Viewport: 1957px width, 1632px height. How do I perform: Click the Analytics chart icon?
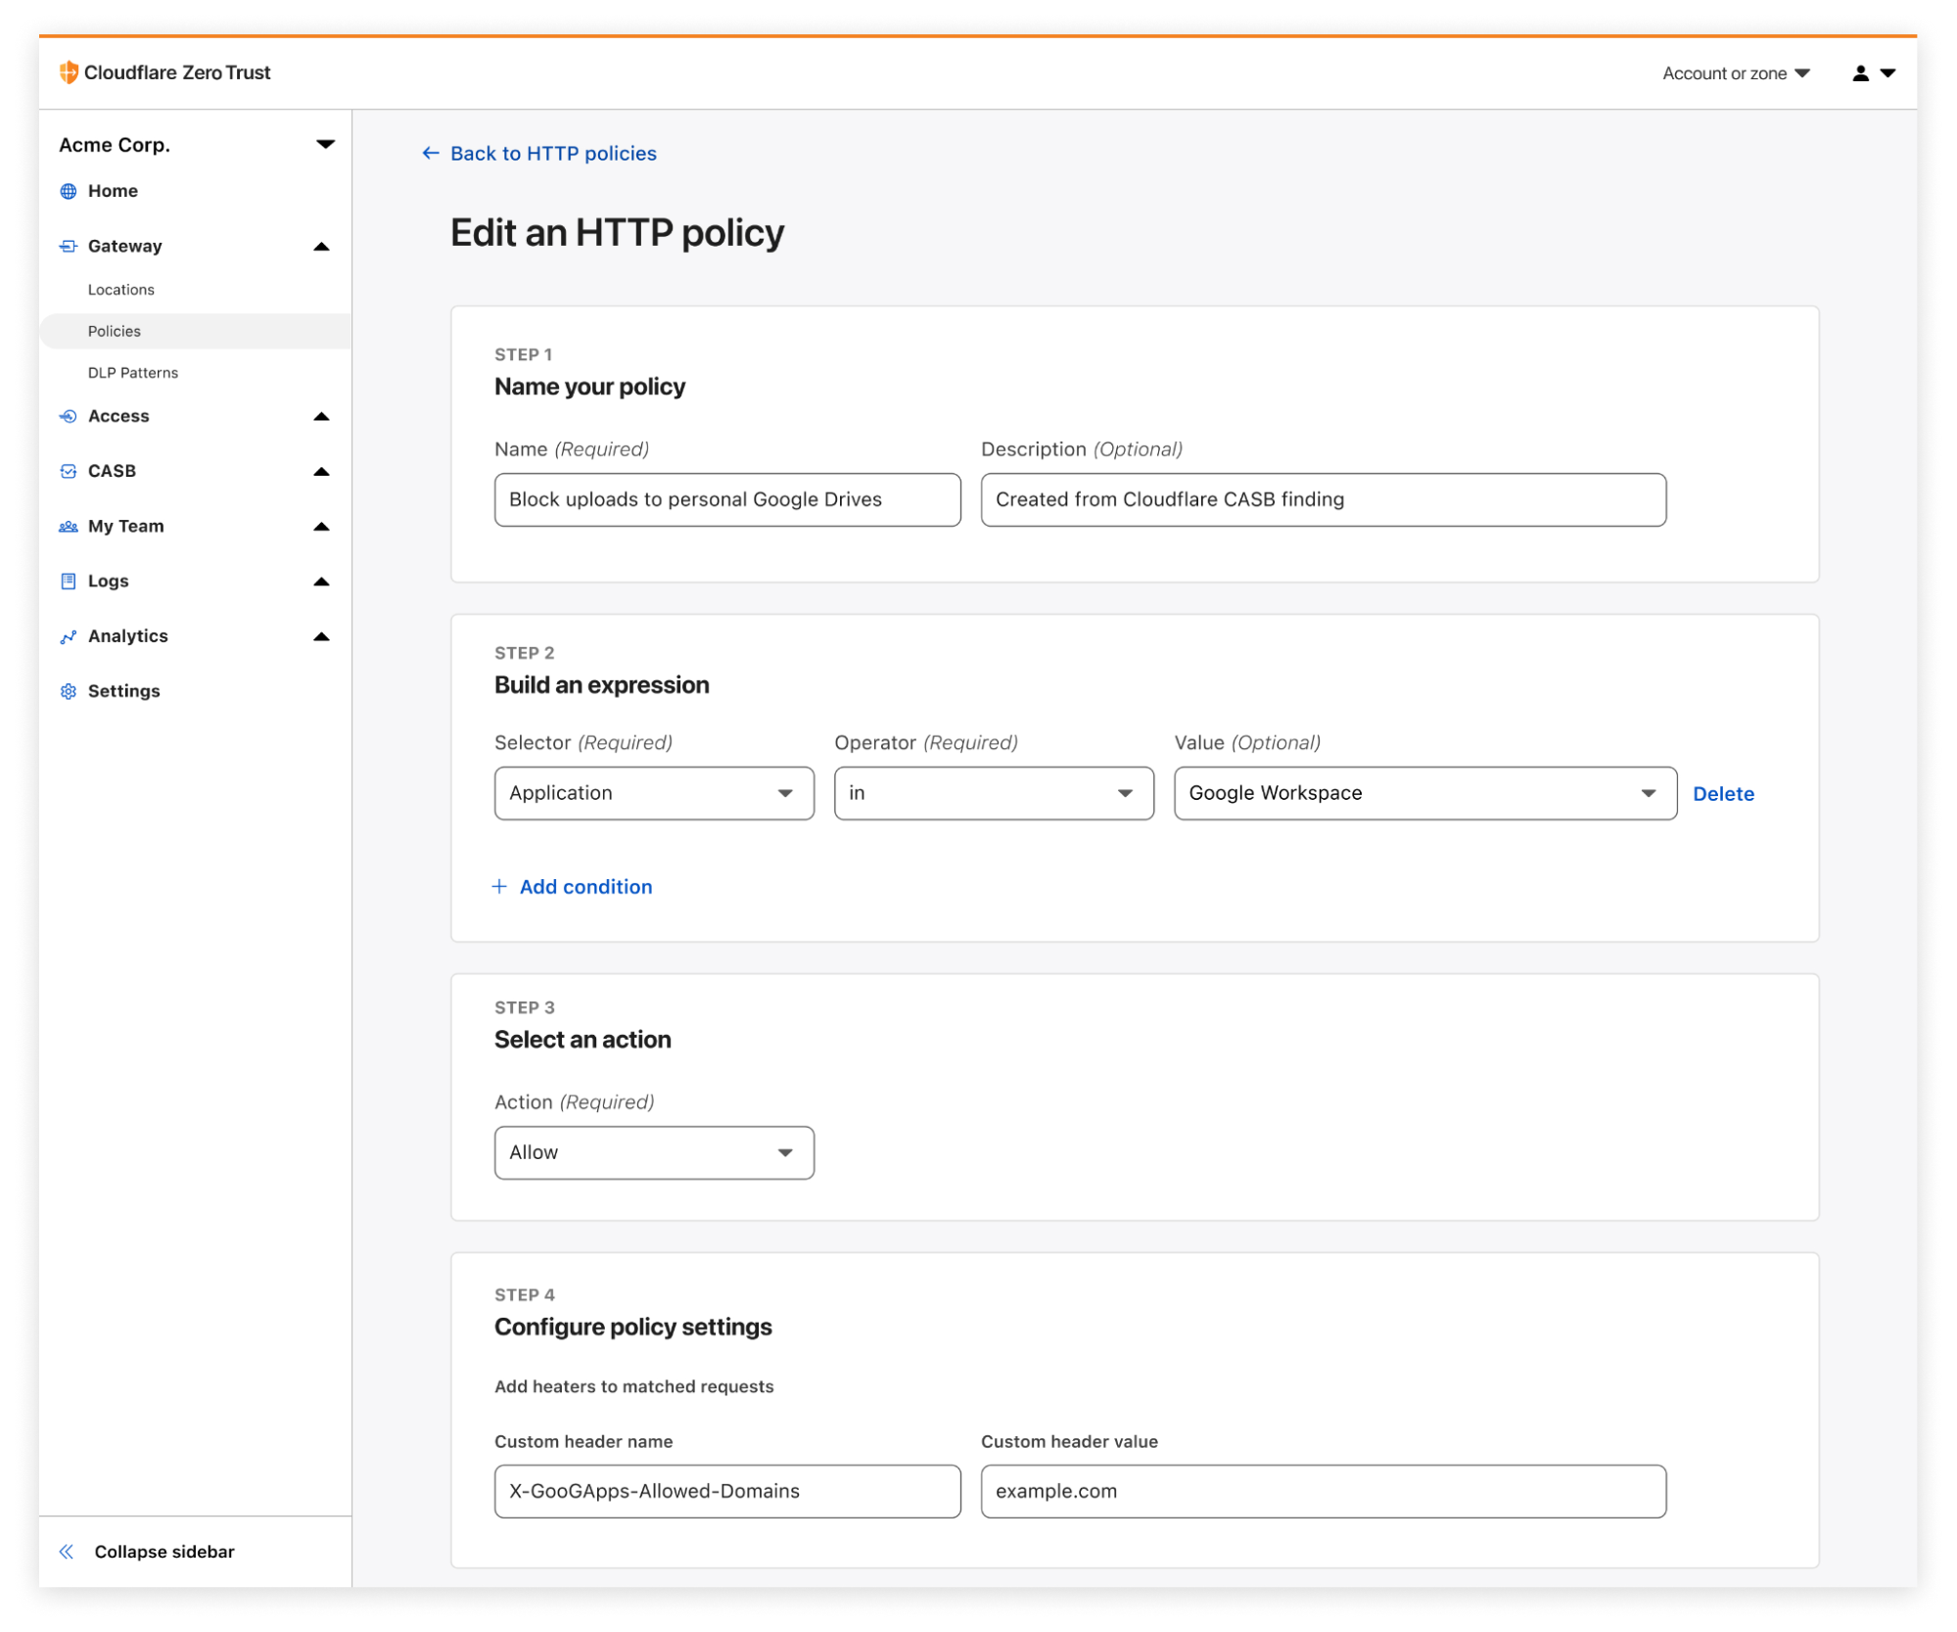point(69,637)
